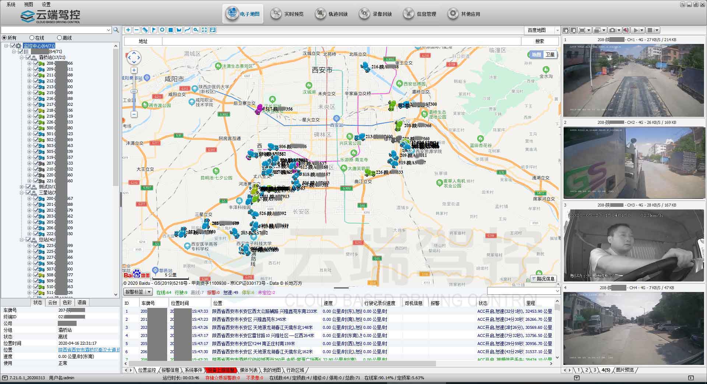Toggle the 测试 group checkbox
This screenshot has height=384, width=707.
point(28,187)
